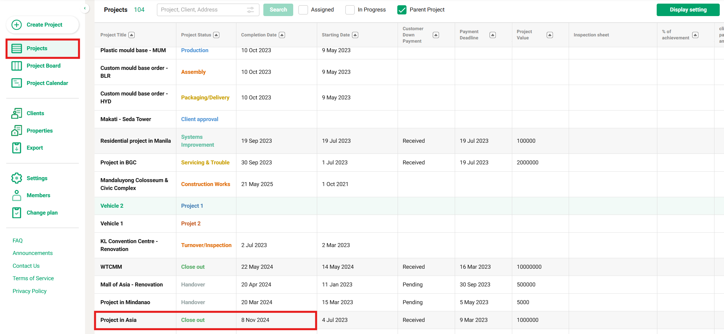
Task: Click the Members person icon
Action: click(17, 196)
